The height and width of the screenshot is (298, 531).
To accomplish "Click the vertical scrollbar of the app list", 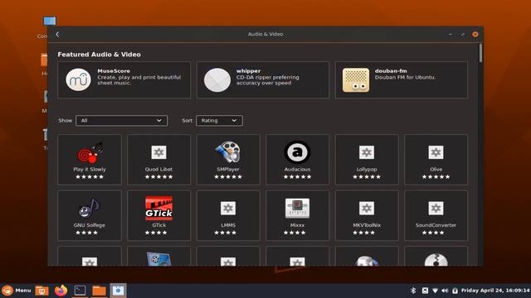I will click(480, 53).
